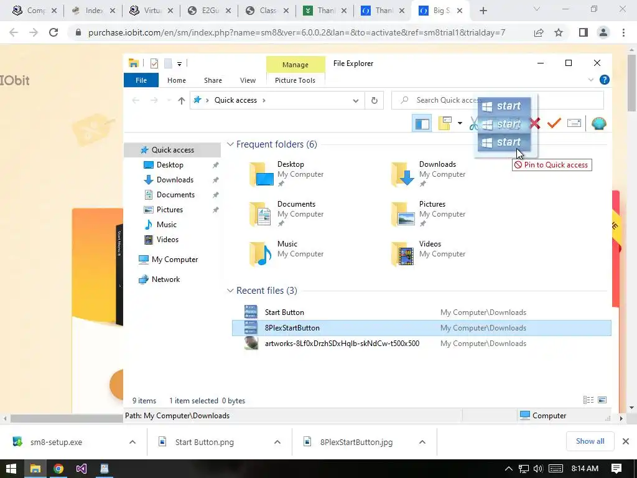Open the volume tray icon
Screen dimensions: 637x478
click(x=538, y=469)
